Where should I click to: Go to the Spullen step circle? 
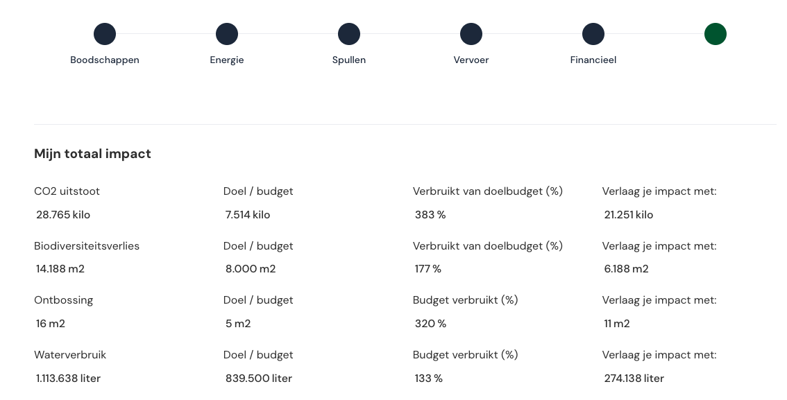tap(349, 34)
